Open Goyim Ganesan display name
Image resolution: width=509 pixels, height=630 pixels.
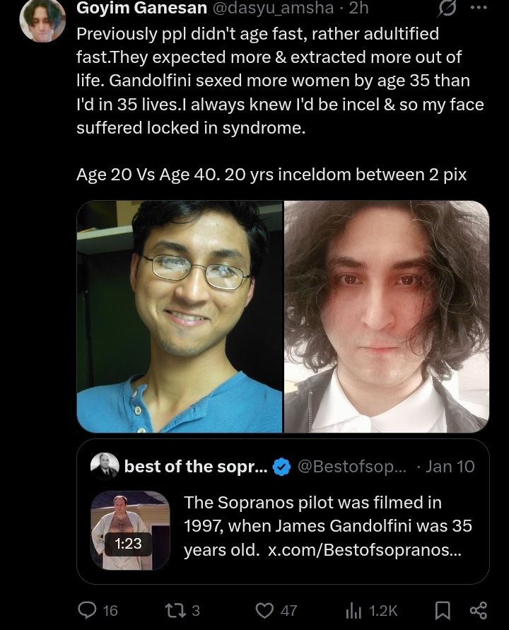click(x=142, y=8)
